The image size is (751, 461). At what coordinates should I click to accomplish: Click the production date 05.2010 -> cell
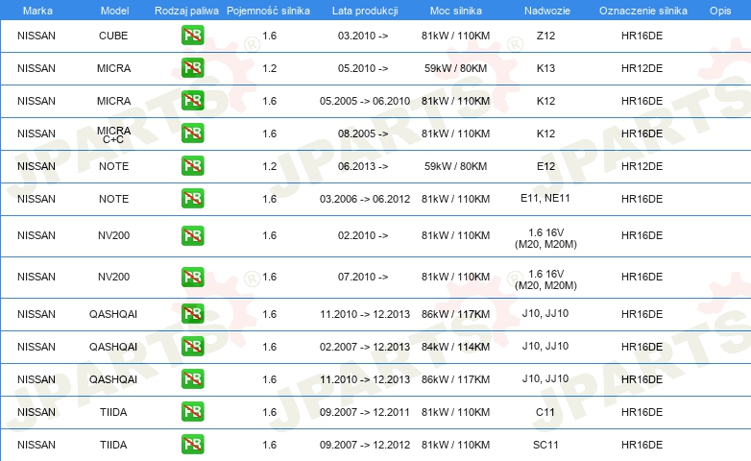click(363, 68)
